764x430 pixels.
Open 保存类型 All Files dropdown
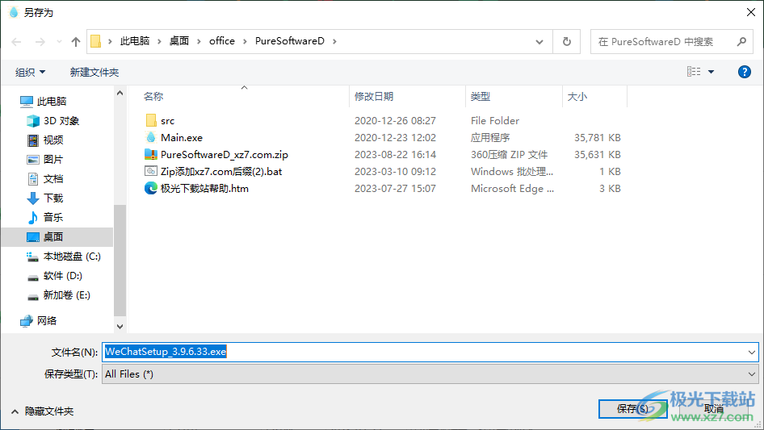point(430,374)
